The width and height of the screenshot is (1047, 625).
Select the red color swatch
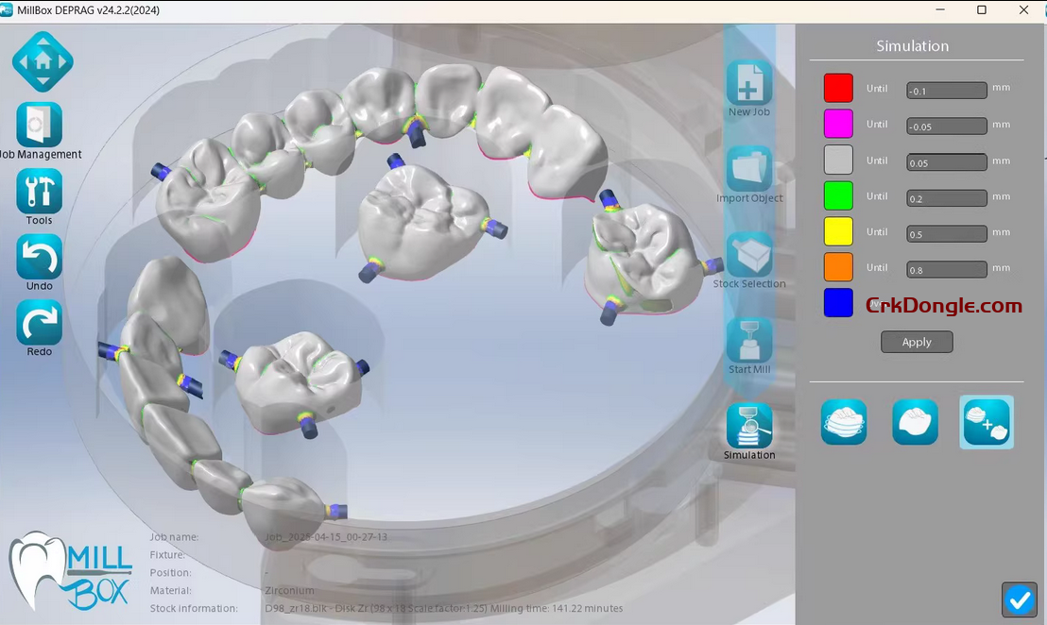point(837,88)
